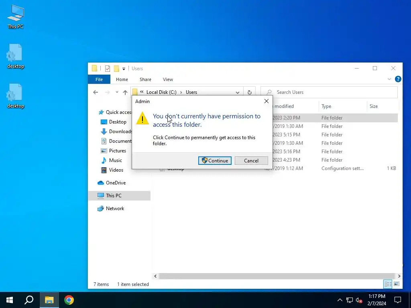Switch to the View tab
Screen dimensions: 411x308
pos(168,79)
